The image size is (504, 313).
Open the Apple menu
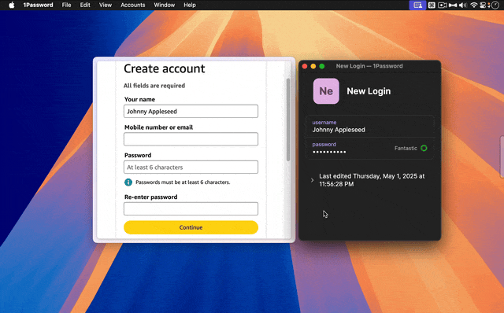click(12, 6)
